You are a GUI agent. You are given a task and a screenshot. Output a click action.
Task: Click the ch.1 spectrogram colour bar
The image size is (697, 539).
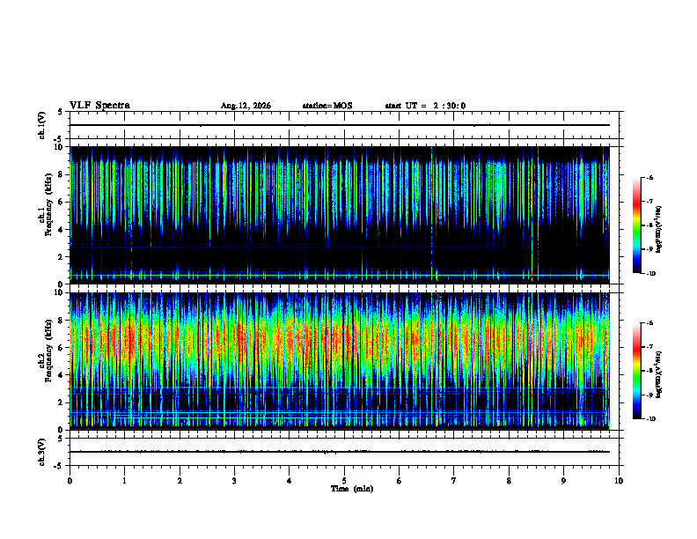(636, 225)
